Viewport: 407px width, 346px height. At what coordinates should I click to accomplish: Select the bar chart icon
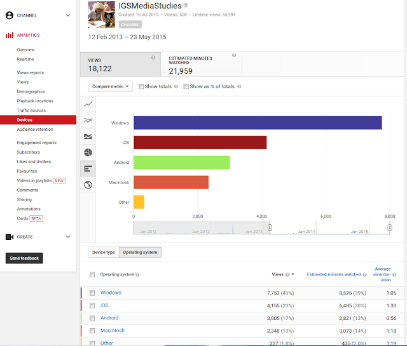[88, 169]
